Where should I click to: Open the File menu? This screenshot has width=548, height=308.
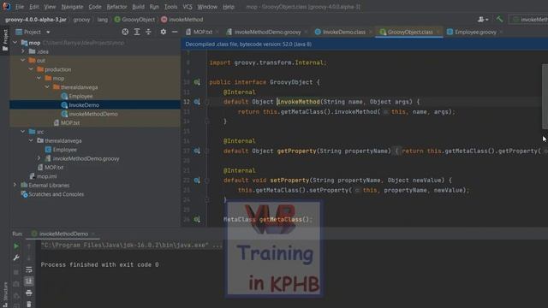click(x=20, y=7)
